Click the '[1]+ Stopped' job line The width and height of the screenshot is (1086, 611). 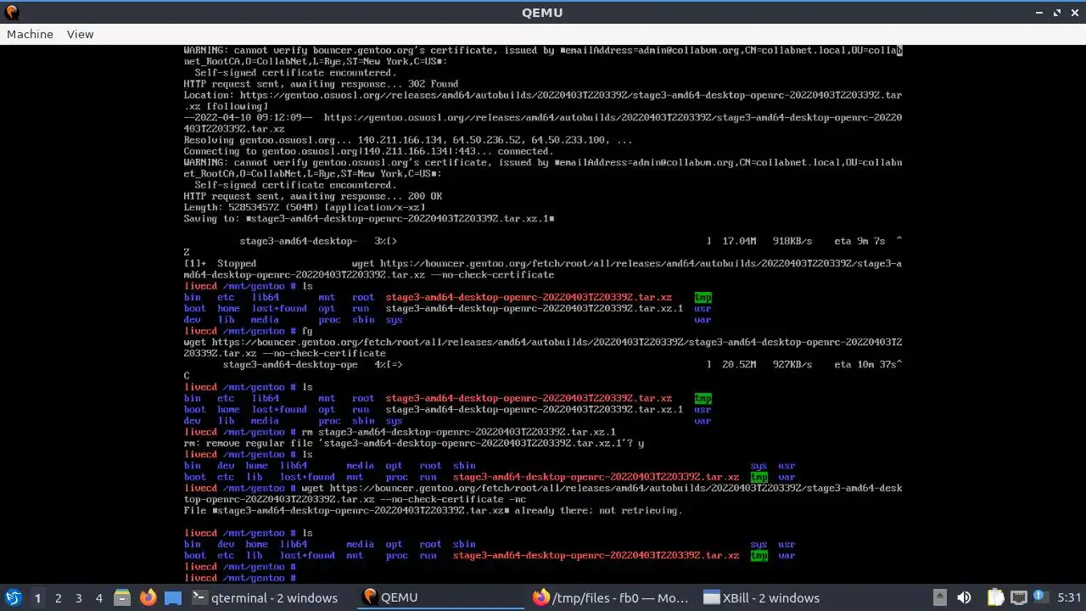click(x=543, y=269)
